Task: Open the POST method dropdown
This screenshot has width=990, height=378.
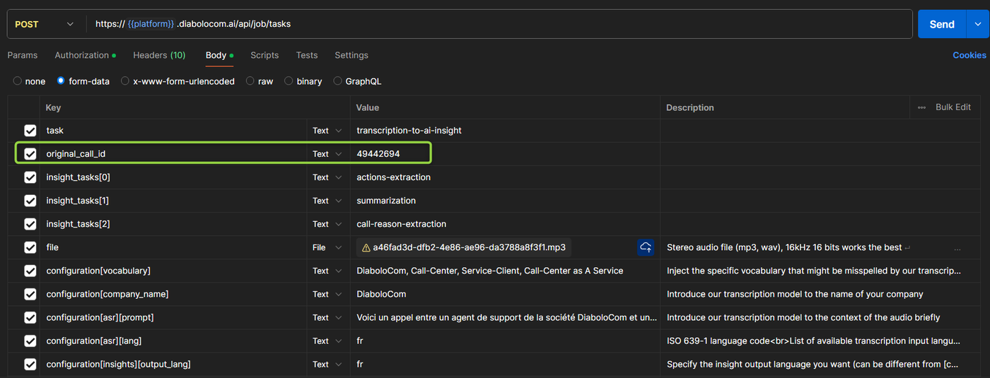Action: click(x=44, y=24)
